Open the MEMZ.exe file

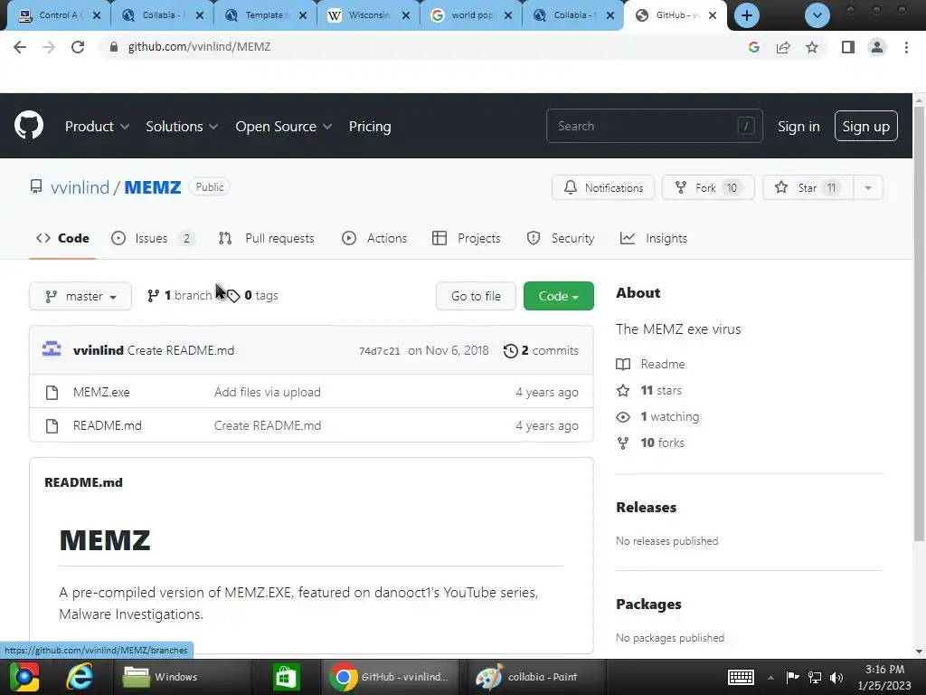coord(101,393)
